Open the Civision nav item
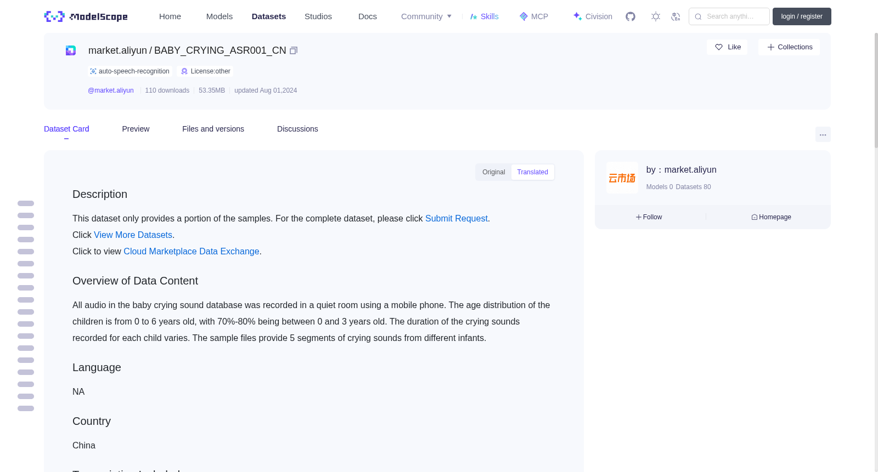878x472 pixels. (593, 16)
